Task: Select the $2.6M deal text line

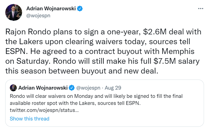Action: point(103,32)
